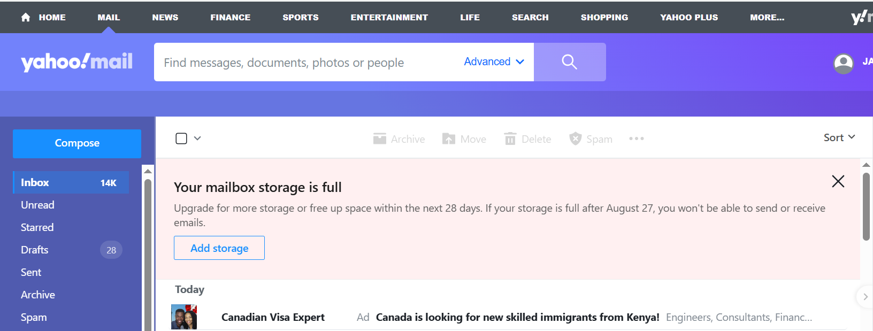The width and height of the screenshot is (873, 331).
Task: Click the Delete trash icon
Action: click(510, 139)
